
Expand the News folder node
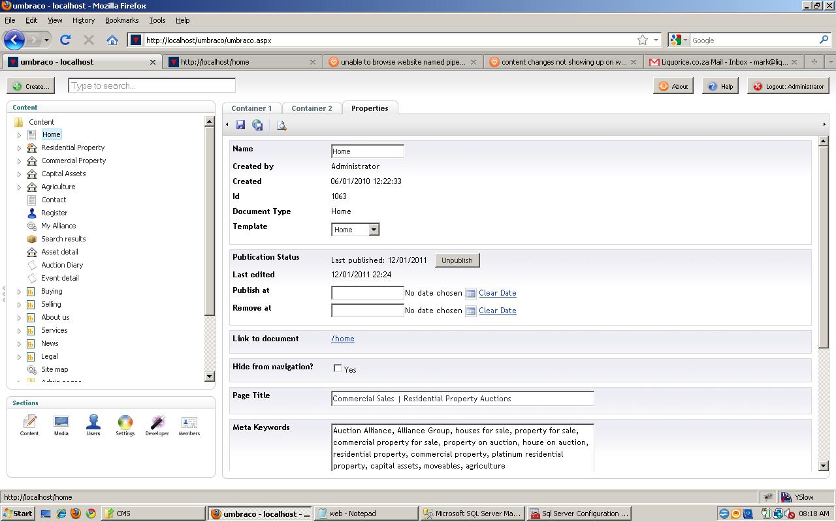tap(19, 344)
